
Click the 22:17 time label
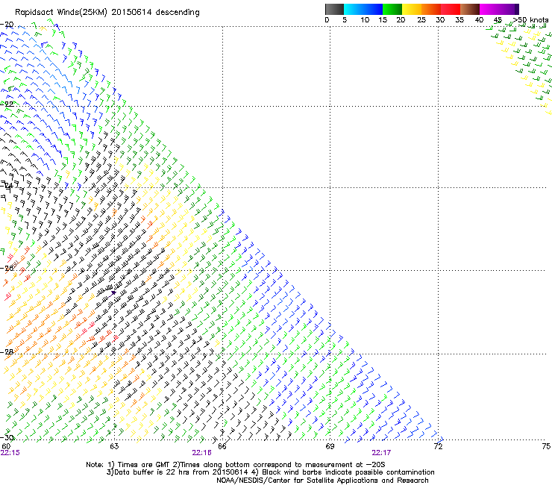point(382,453)
